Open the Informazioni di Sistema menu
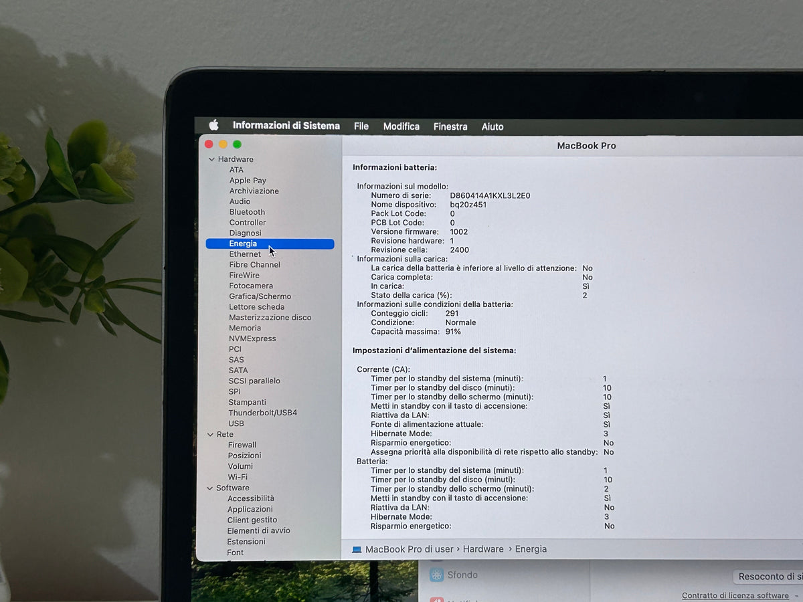The image size is (803, 602). tap(286, 126)
